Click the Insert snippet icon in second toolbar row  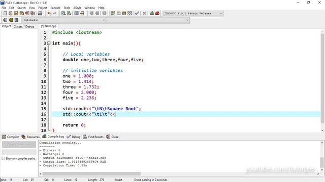(5, 20)
